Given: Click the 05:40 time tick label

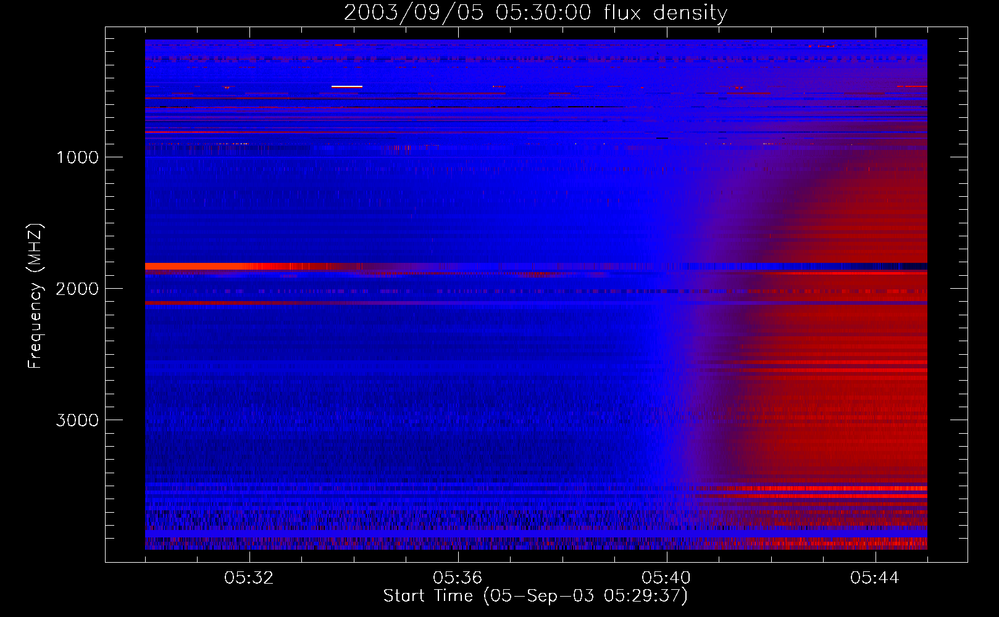Looking at the screenshot, I should pos(666,578).
